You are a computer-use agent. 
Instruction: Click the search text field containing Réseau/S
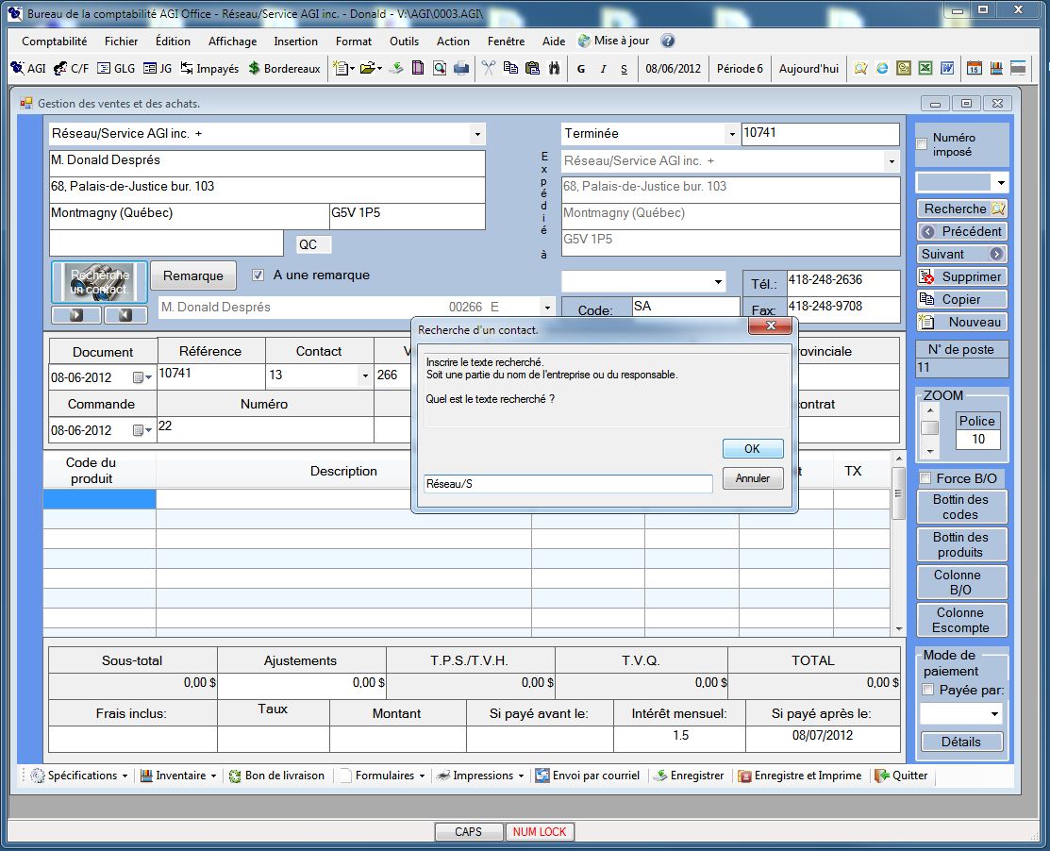568,483
